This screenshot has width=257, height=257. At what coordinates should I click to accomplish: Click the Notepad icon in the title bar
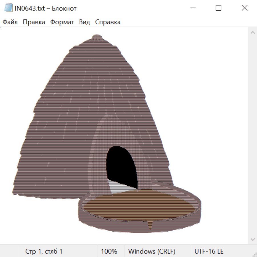pos(9,8)
